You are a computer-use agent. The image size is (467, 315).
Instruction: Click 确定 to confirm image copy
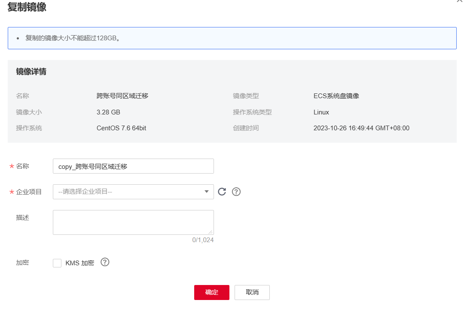(212, 292)
